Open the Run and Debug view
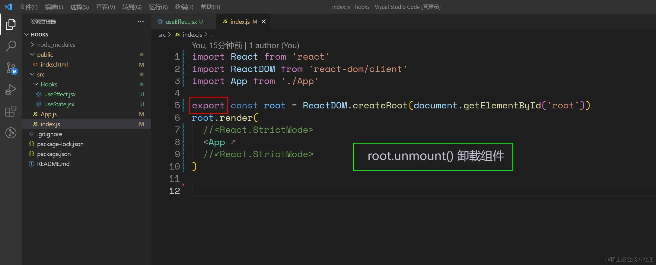656x265 pixels. click(11, 89)
